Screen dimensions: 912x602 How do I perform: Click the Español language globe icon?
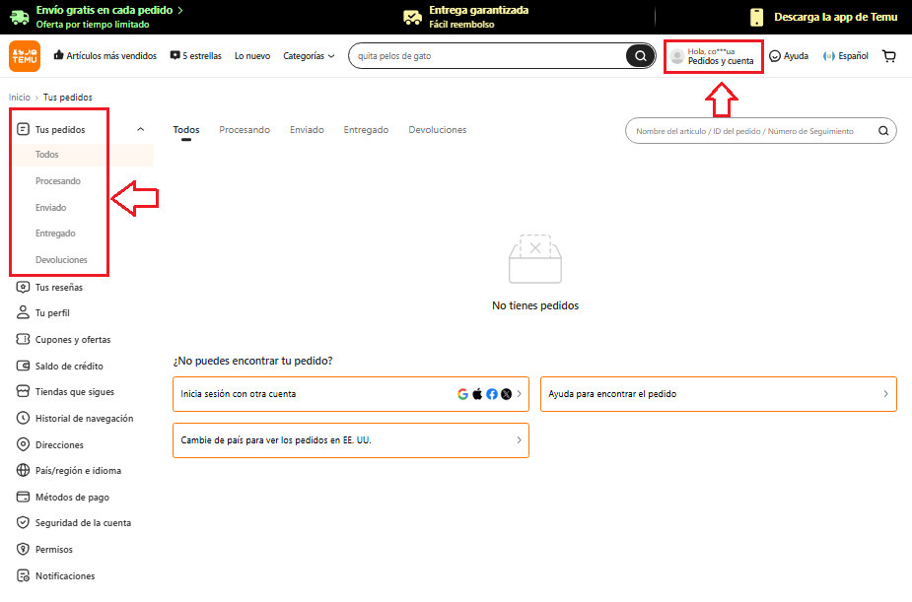pos(829,56)
